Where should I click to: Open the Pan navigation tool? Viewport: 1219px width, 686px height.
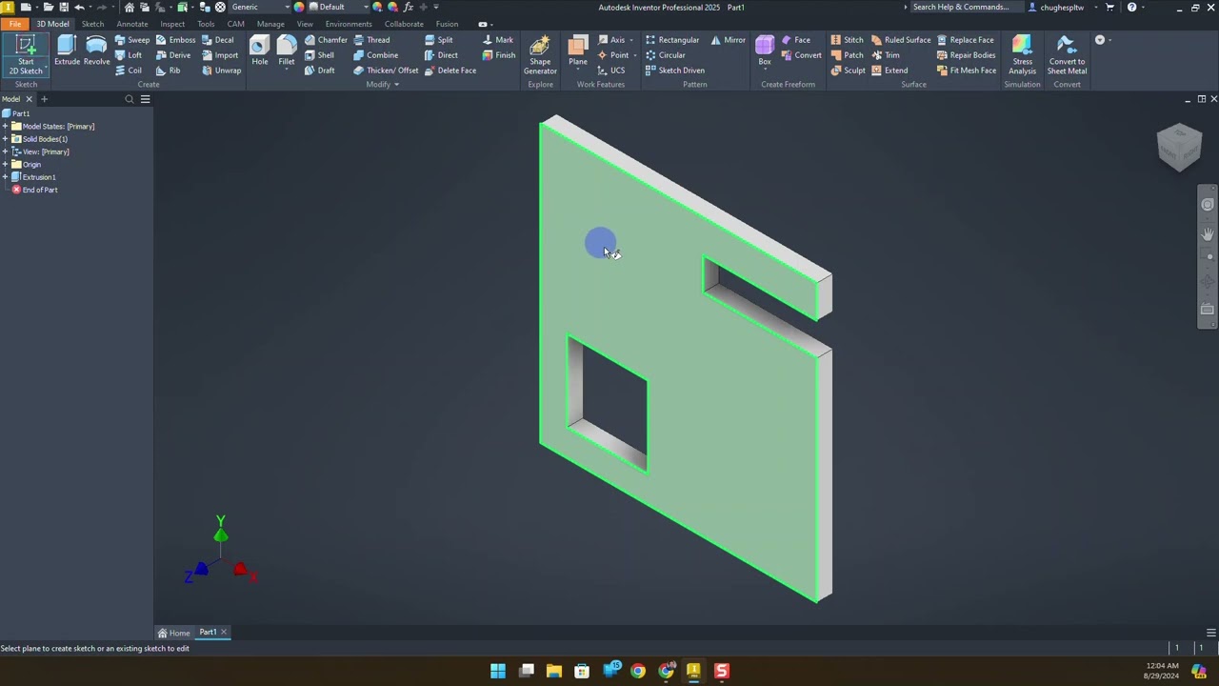point(1208,233)
